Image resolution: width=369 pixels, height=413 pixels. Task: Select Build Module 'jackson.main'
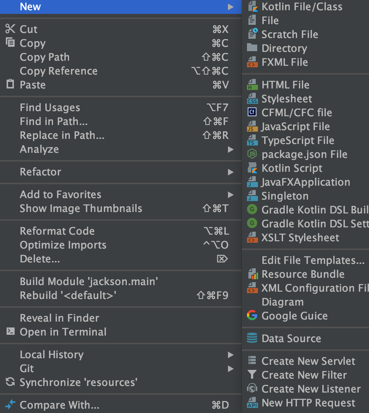click(x=121, y=281)
